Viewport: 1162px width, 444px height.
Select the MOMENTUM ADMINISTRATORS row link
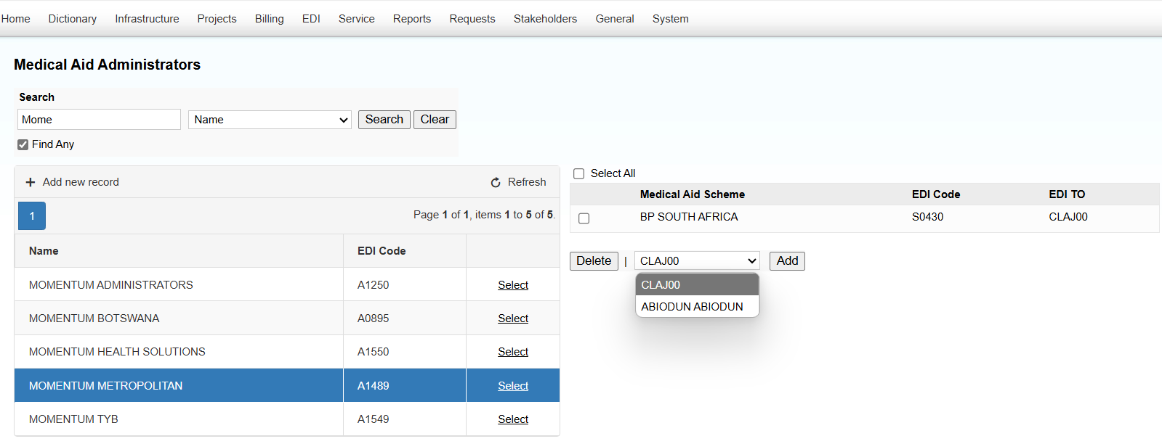pyautogui.click(x=513, y=285)
